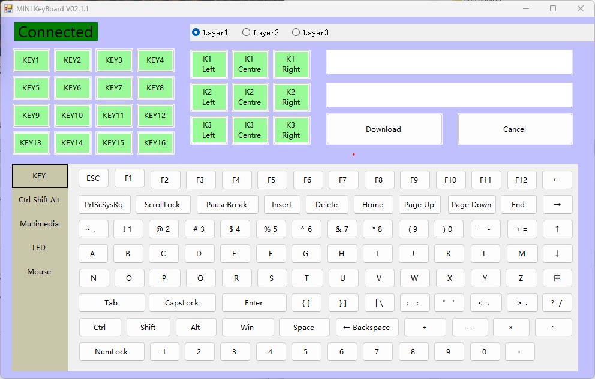Screen dimensions: 595x379
Task: Open the LED settings tab
Action: click(40, 248)
